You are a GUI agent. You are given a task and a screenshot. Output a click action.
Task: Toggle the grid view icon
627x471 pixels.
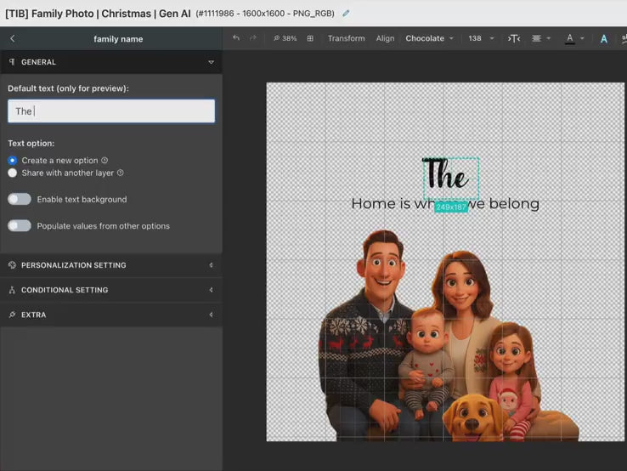310,38
